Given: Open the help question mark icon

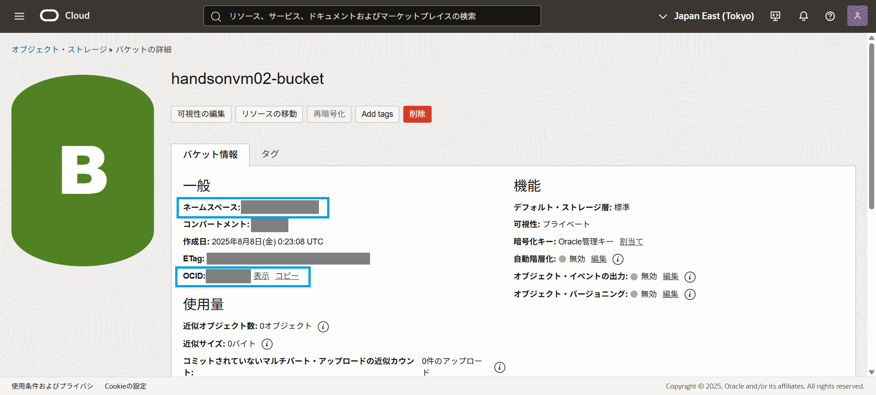Looking at the screenshot, I should pos(830,16).
